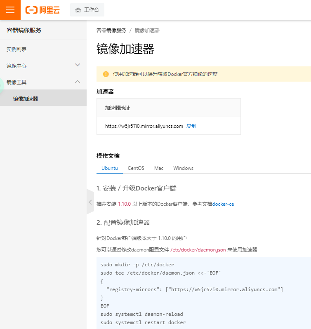
Task: Click the registry-mirrors code line
Action: pos(195,289)
